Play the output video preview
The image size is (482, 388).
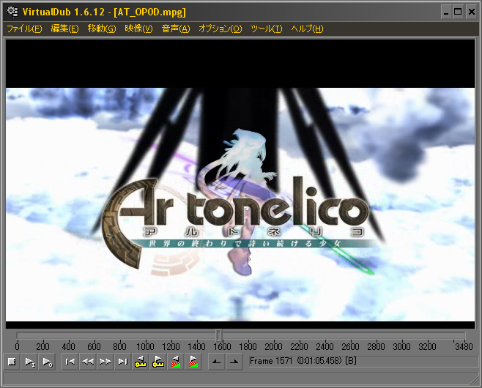click(x=47, y=362)
